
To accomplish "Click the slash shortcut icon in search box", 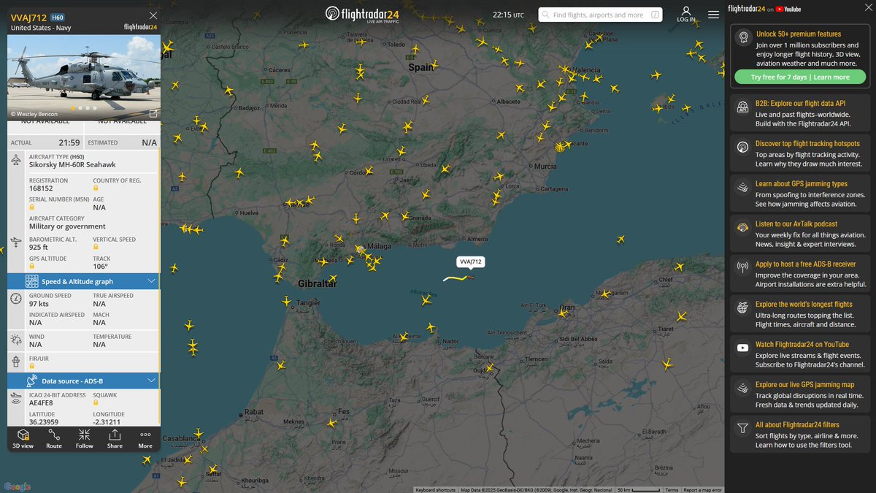I will click(656, 15).
